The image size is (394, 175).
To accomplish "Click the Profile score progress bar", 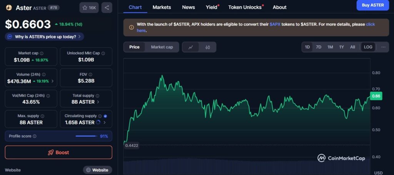I will pyautogui.click(x=87, y=136).
